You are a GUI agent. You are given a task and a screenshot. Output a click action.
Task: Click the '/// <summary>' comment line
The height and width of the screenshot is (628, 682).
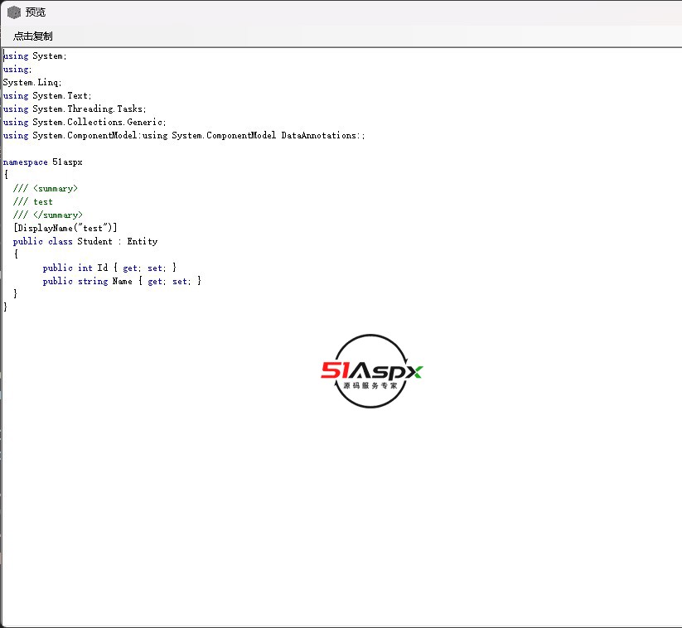point(46,189)
